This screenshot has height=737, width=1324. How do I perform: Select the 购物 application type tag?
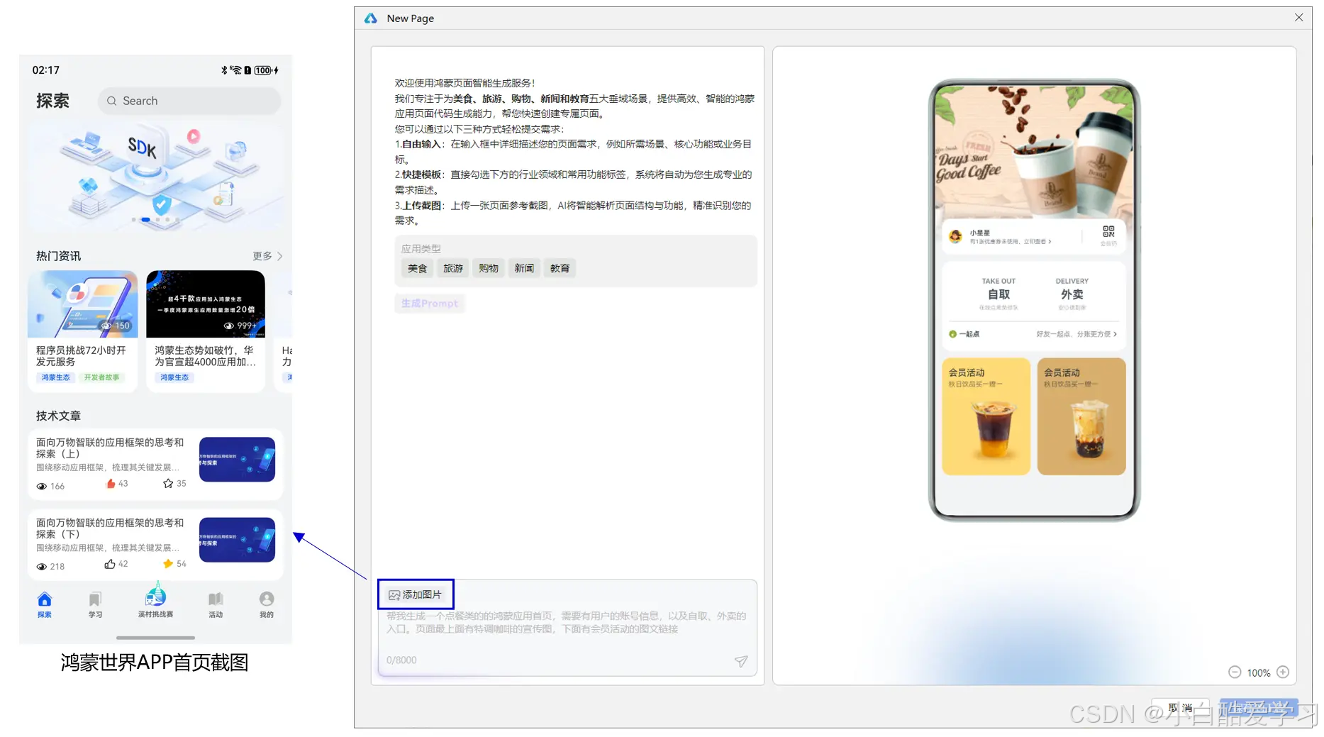[489, 268]
